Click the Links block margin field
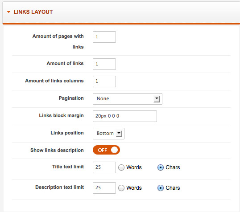This screenshot has height=212, width=240. 125,116
